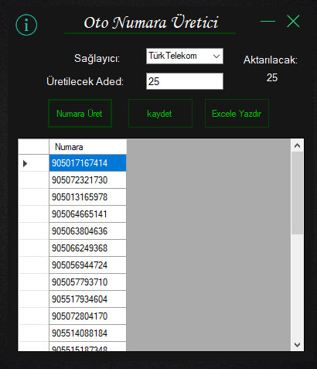
Task: Open the info icon in the title area
Action: click(x=26, y=25)
